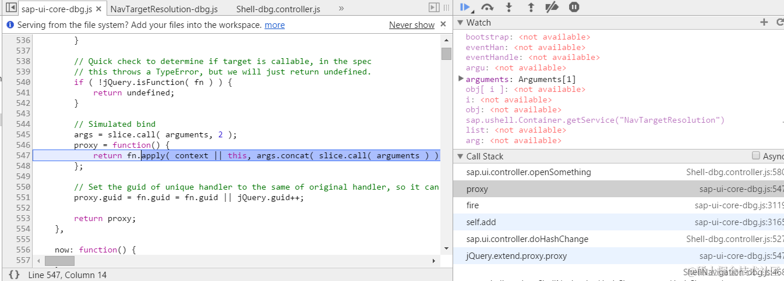
Task: Click the horizontal scrollbar thumb in code editor
Action: click(59, 261)
